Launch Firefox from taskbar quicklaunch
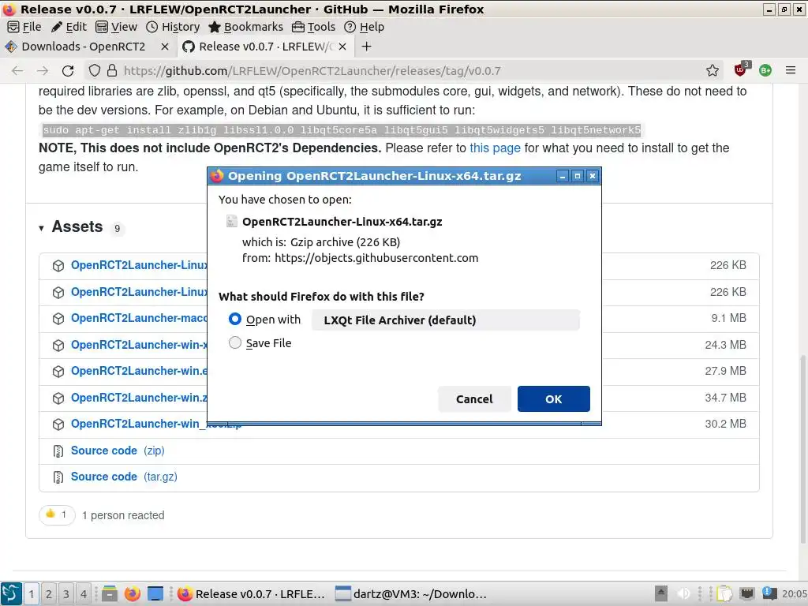Viewport: 808px width, 606px height. click(133, 593)
